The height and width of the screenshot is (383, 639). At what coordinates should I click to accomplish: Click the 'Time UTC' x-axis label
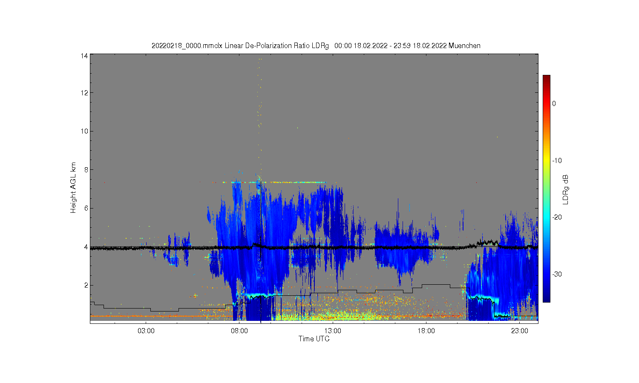coord(314,339)
